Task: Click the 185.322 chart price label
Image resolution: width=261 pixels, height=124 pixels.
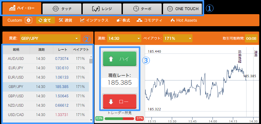Action: 154,109
